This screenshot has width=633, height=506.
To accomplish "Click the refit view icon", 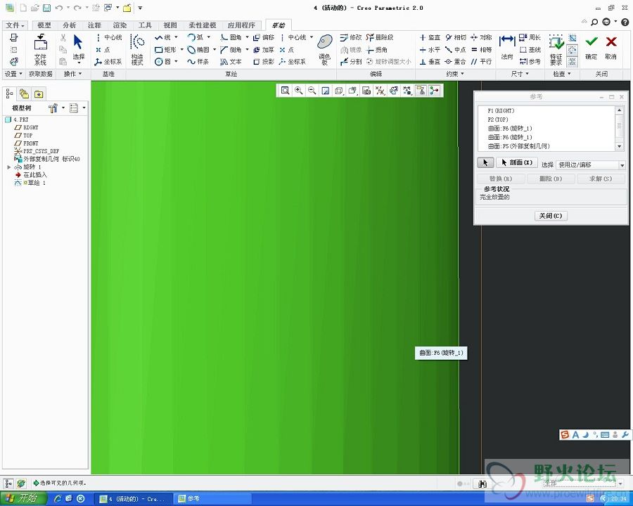I will click(x=285, y=91).
